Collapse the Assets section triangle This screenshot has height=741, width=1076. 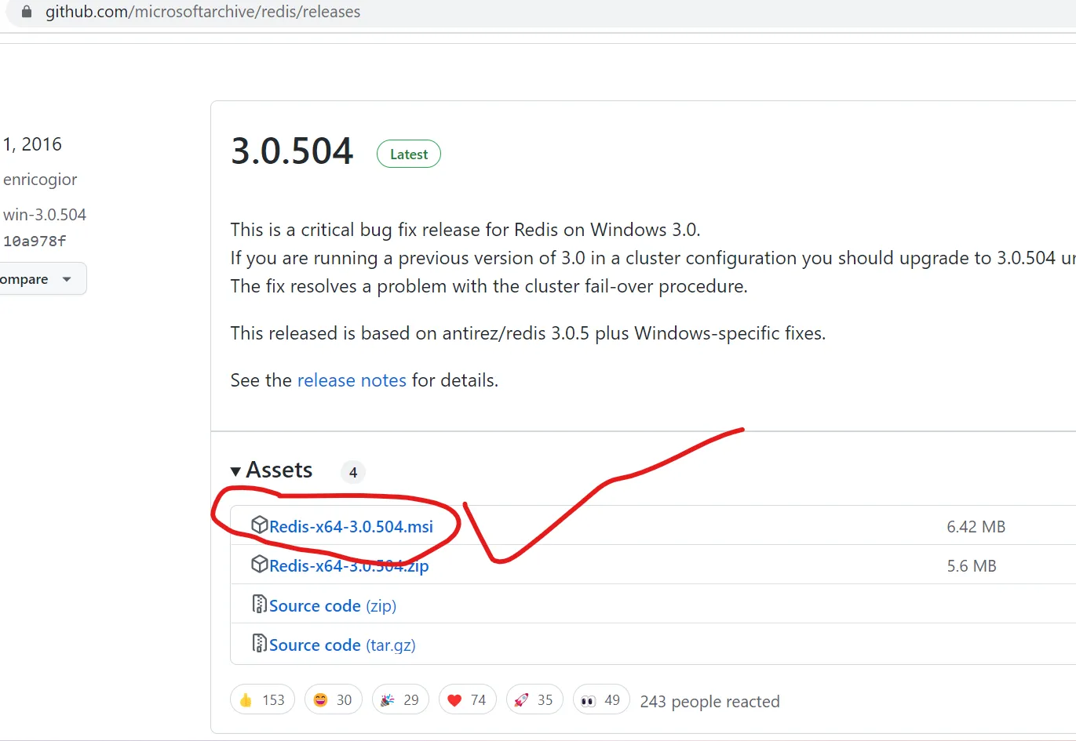pyautogui.click(x=235, y=471)
